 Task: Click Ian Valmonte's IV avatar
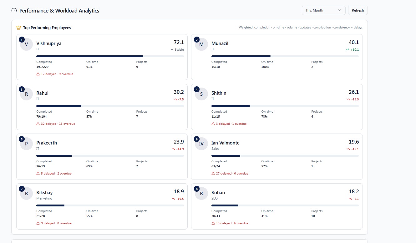coord(201,144)
